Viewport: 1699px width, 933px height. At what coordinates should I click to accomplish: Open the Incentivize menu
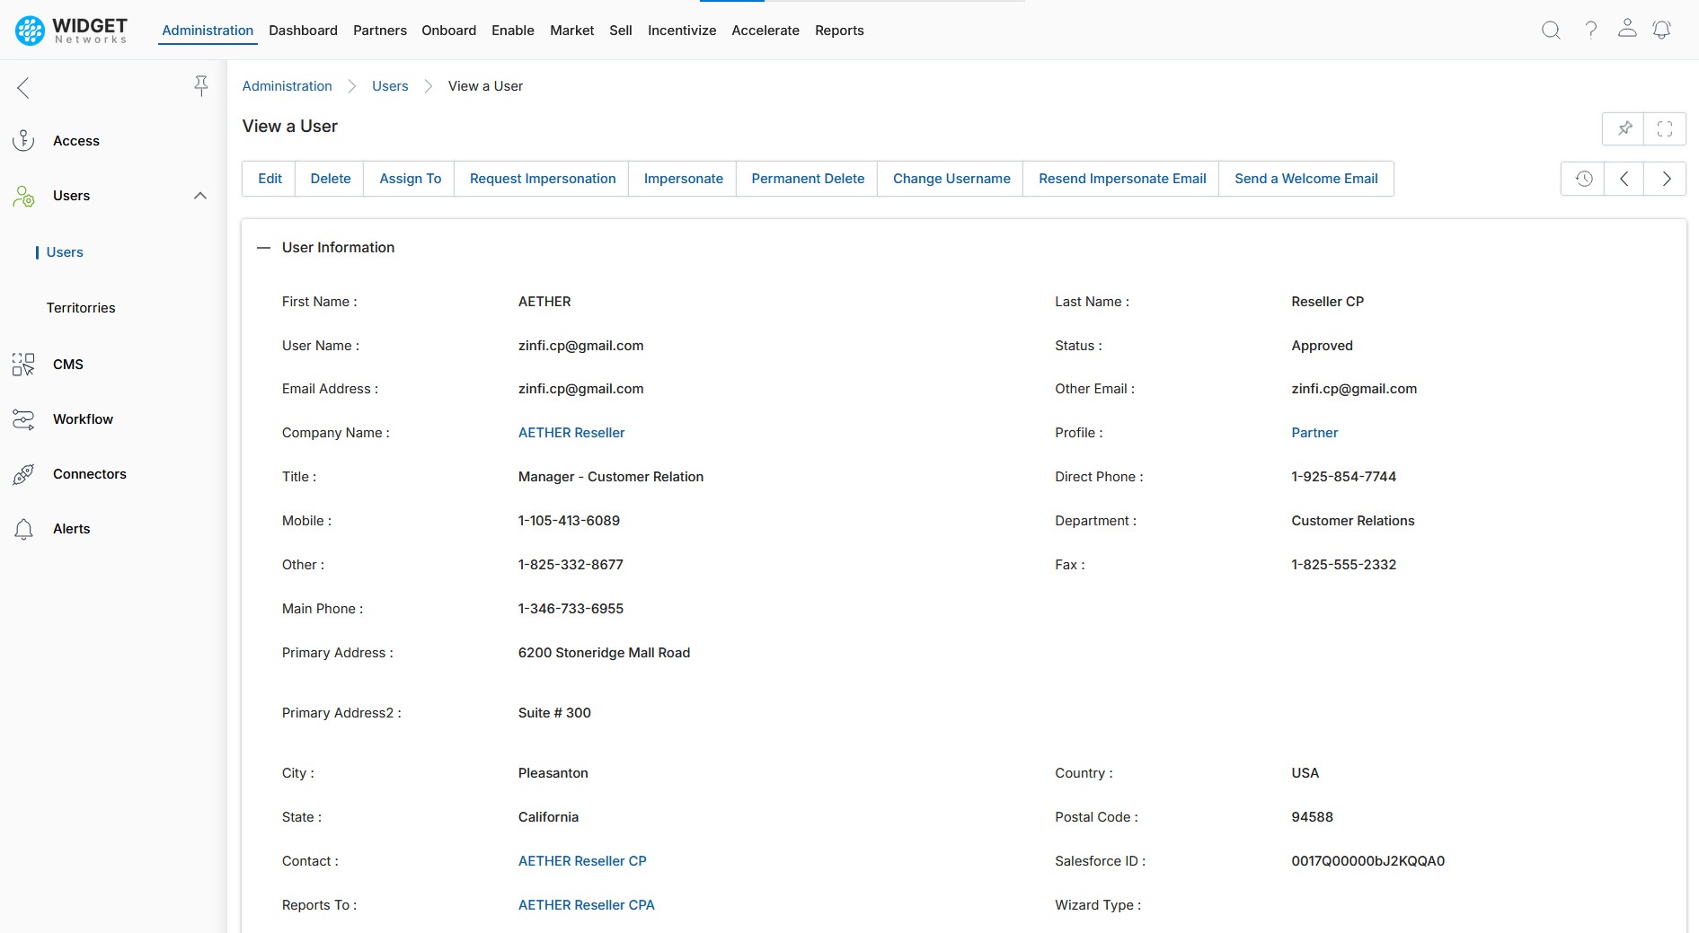(682, 30)
